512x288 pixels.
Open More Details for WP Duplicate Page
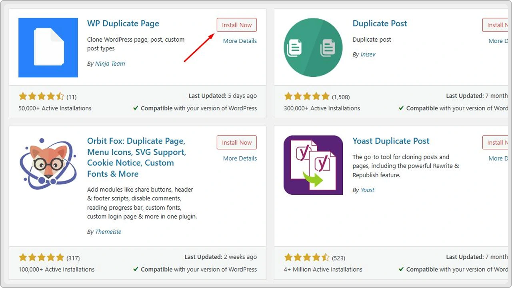point(240,41)
